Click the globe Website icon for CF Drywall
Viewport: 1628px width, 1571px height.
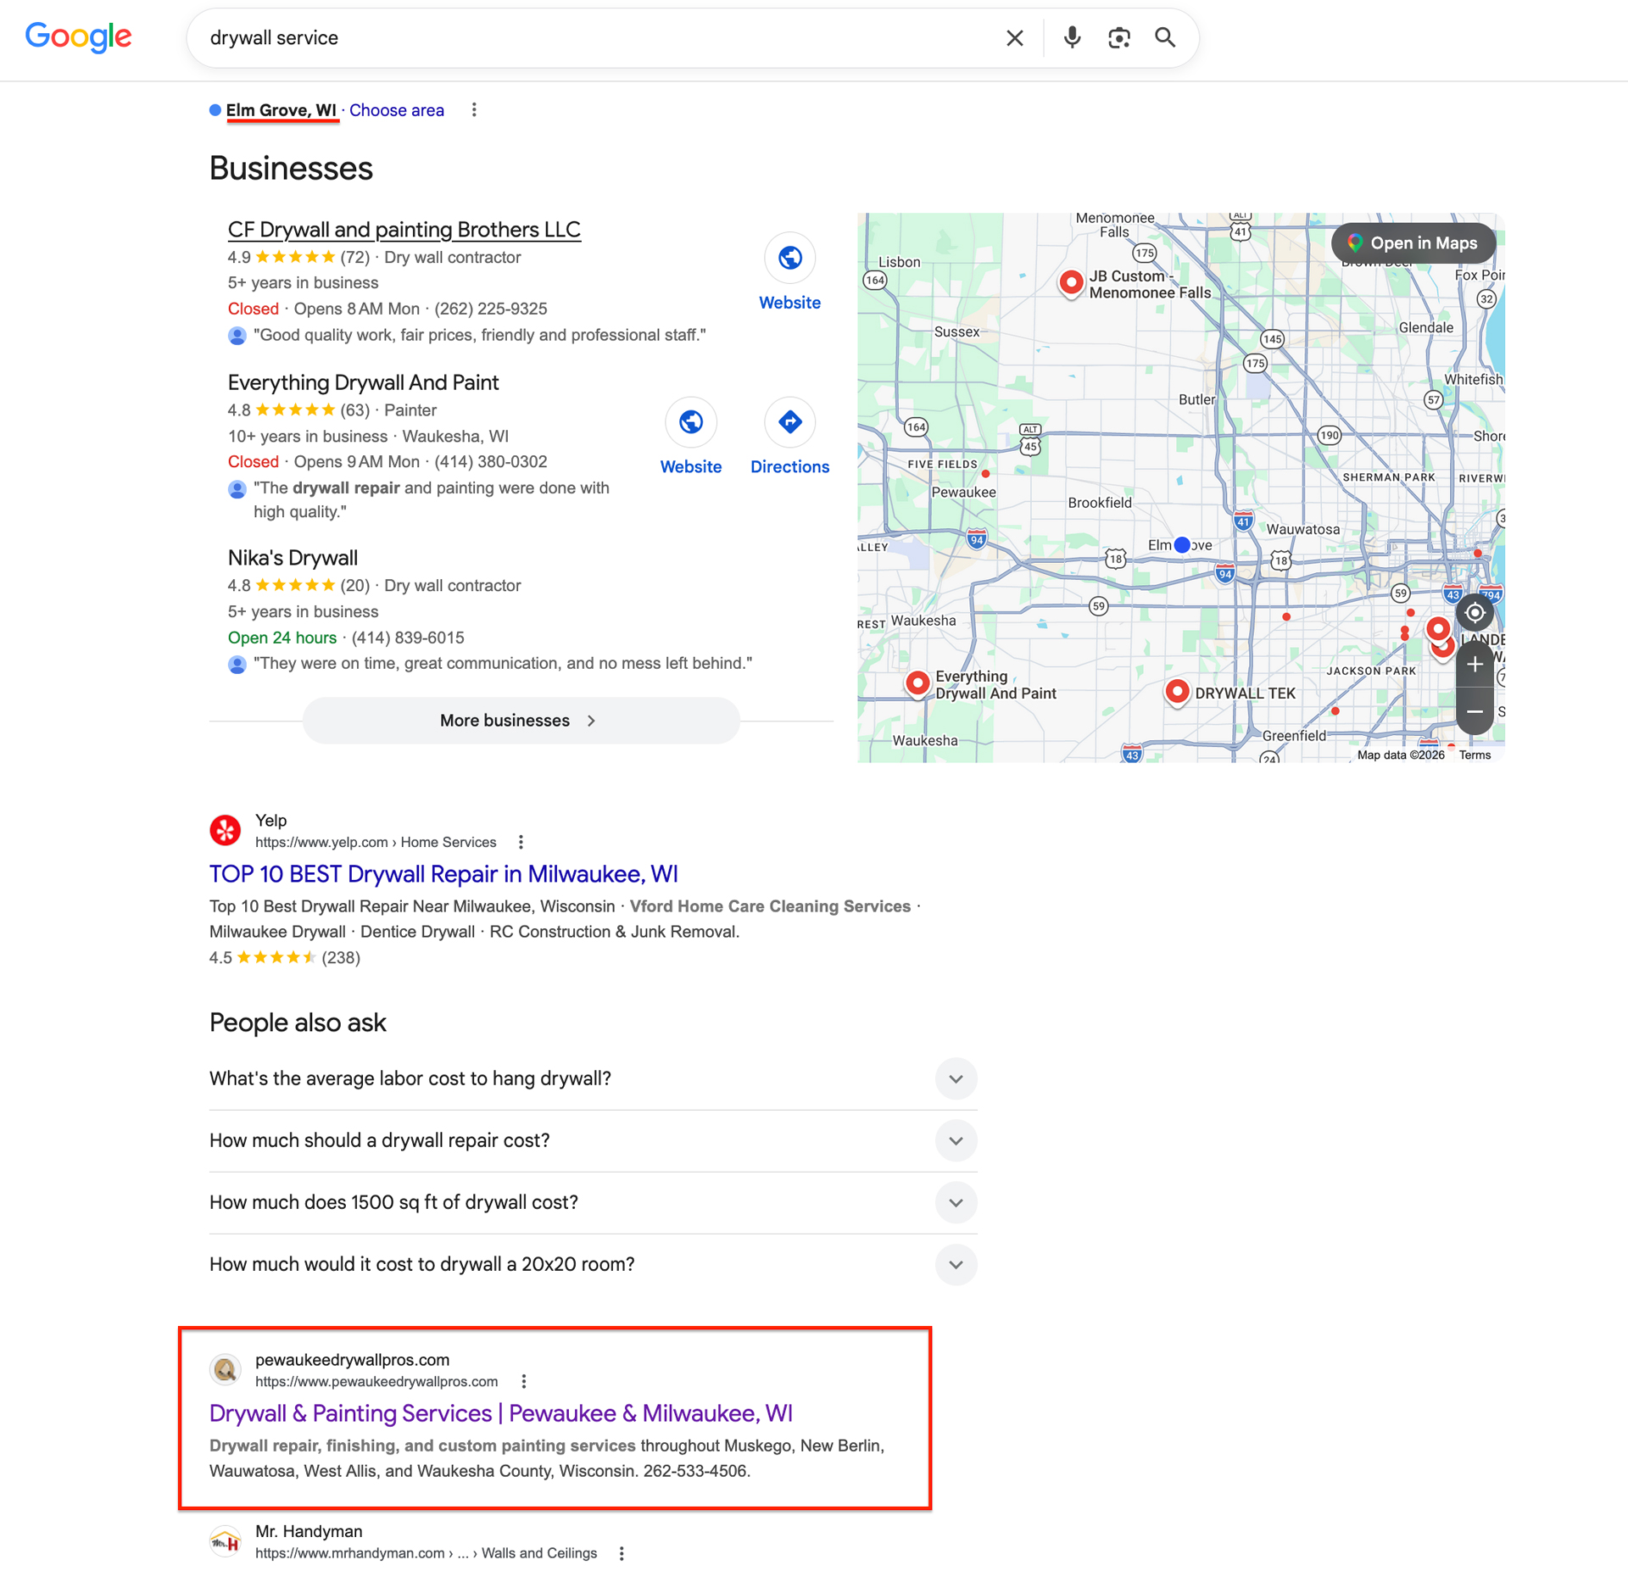pos(789,258)
